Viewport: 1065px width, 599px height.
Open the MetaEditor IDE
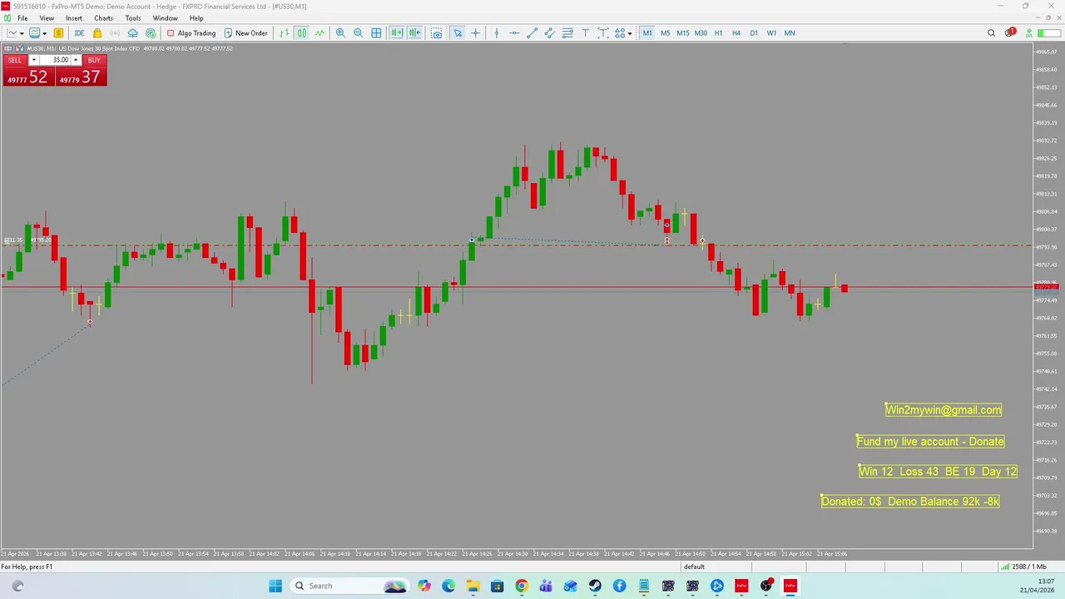(x=79, y=33)
